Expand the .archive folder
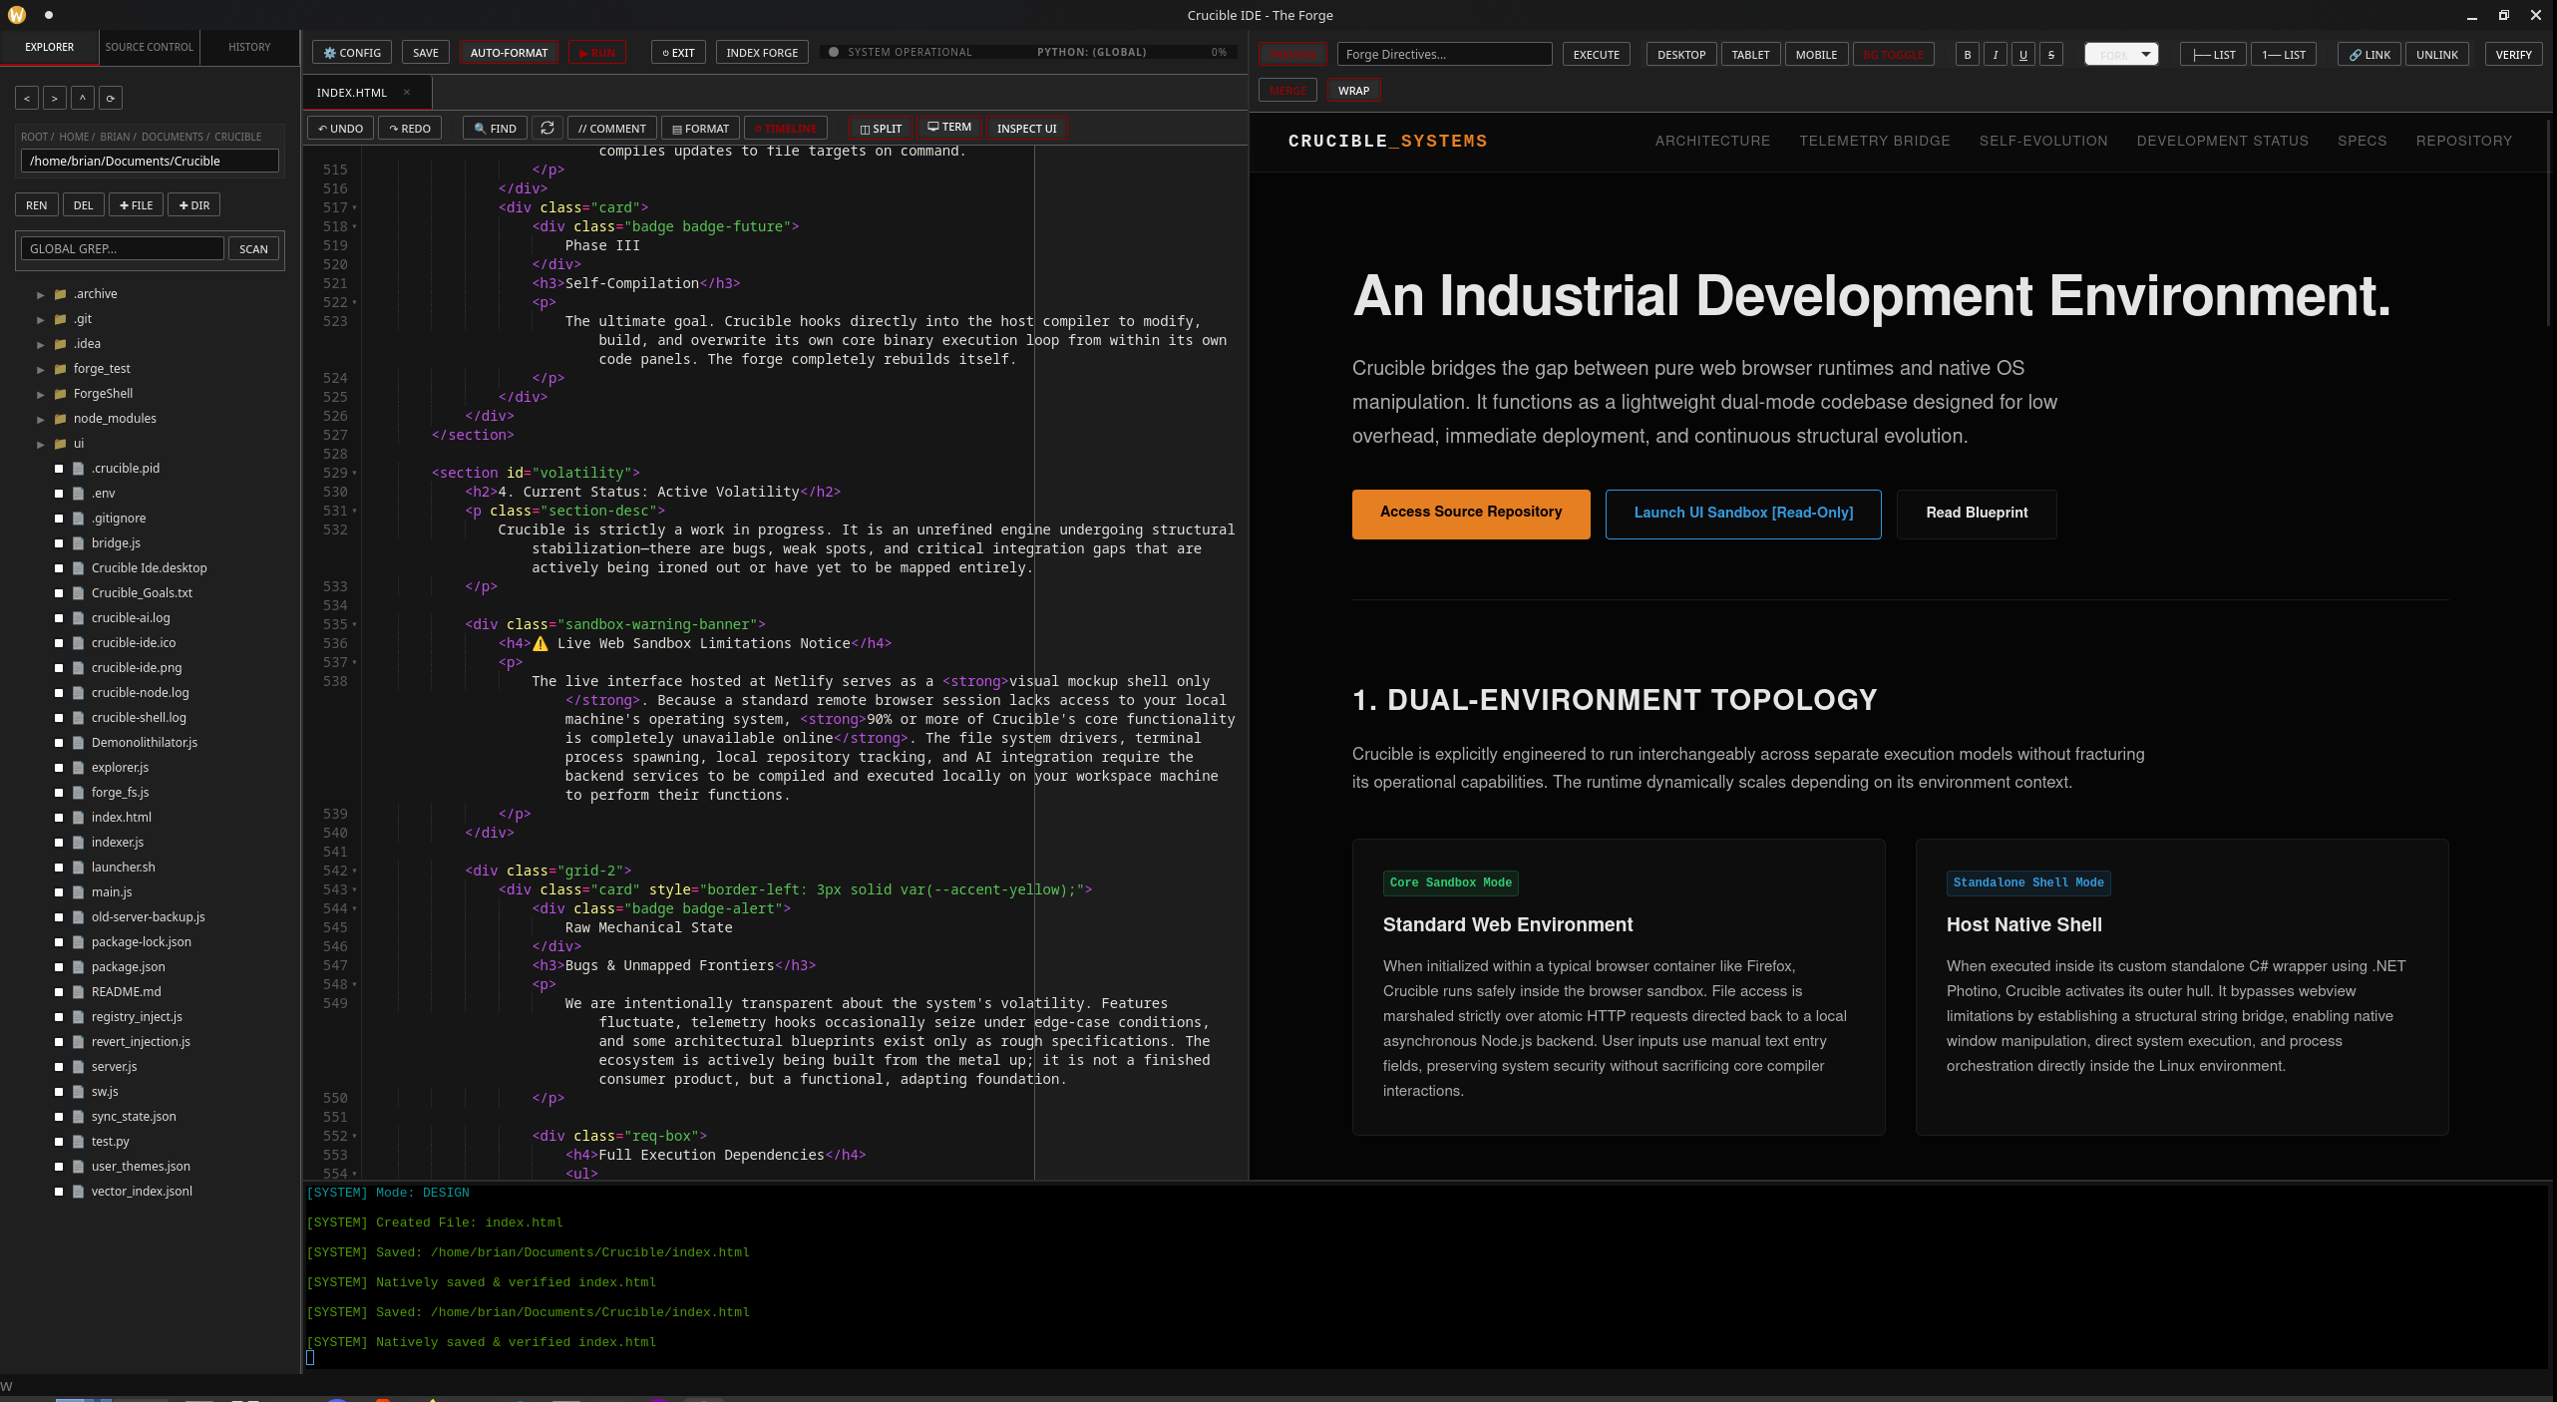The width and height of the screenshot is (2557, 1402). pos(41,294)
